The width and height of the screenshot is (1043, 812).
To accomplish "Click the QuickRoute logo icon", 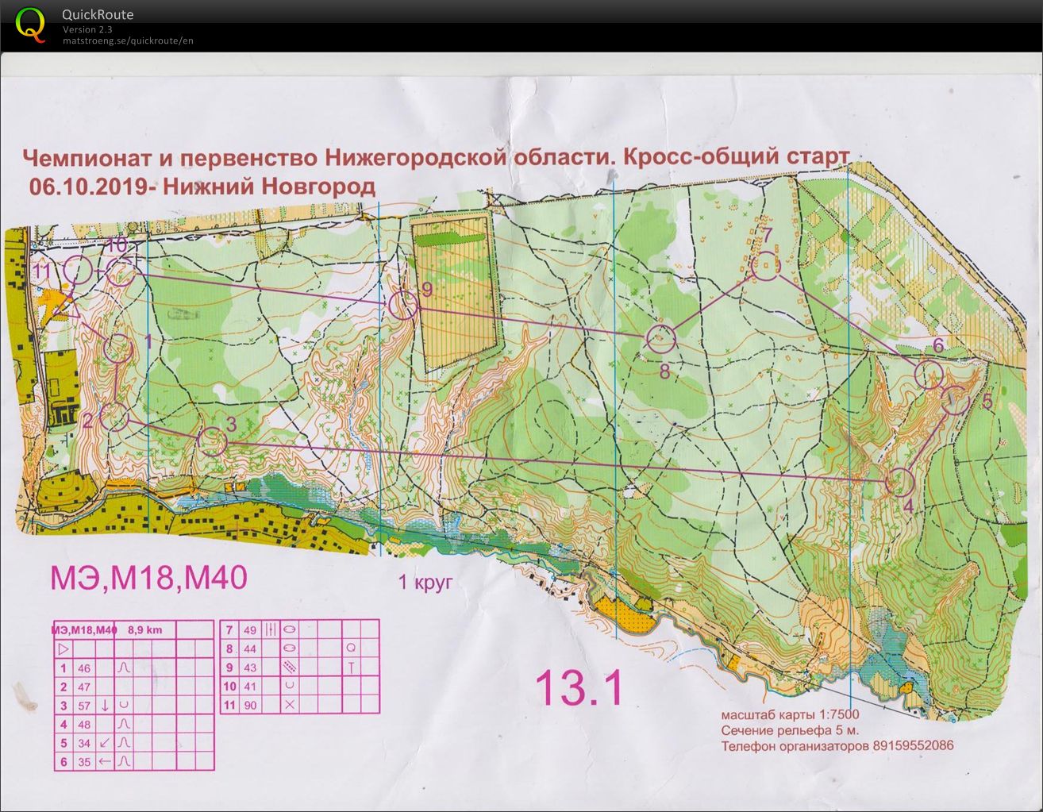I will pyautogui.click(x=30, y=24).
